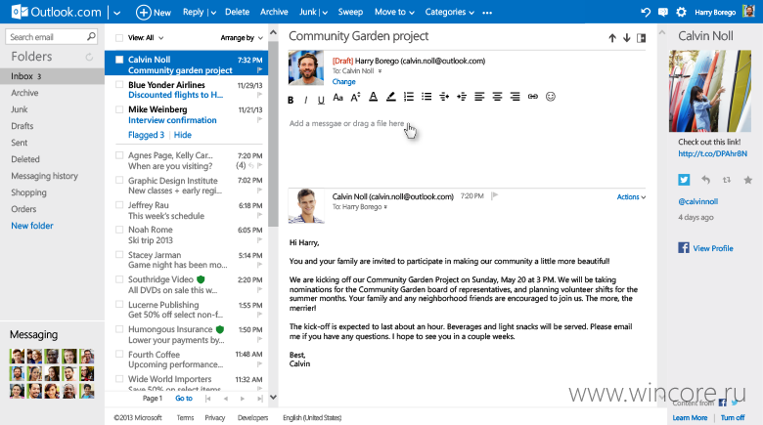Open the font size icon
Screen dimensions: 763x425
click(355, 98)
